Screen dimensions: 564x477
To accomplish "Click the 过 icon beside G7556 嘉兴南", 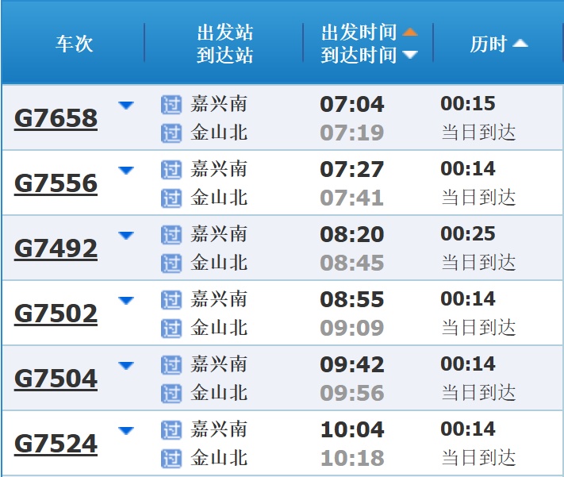I will [x=171, y=169].
